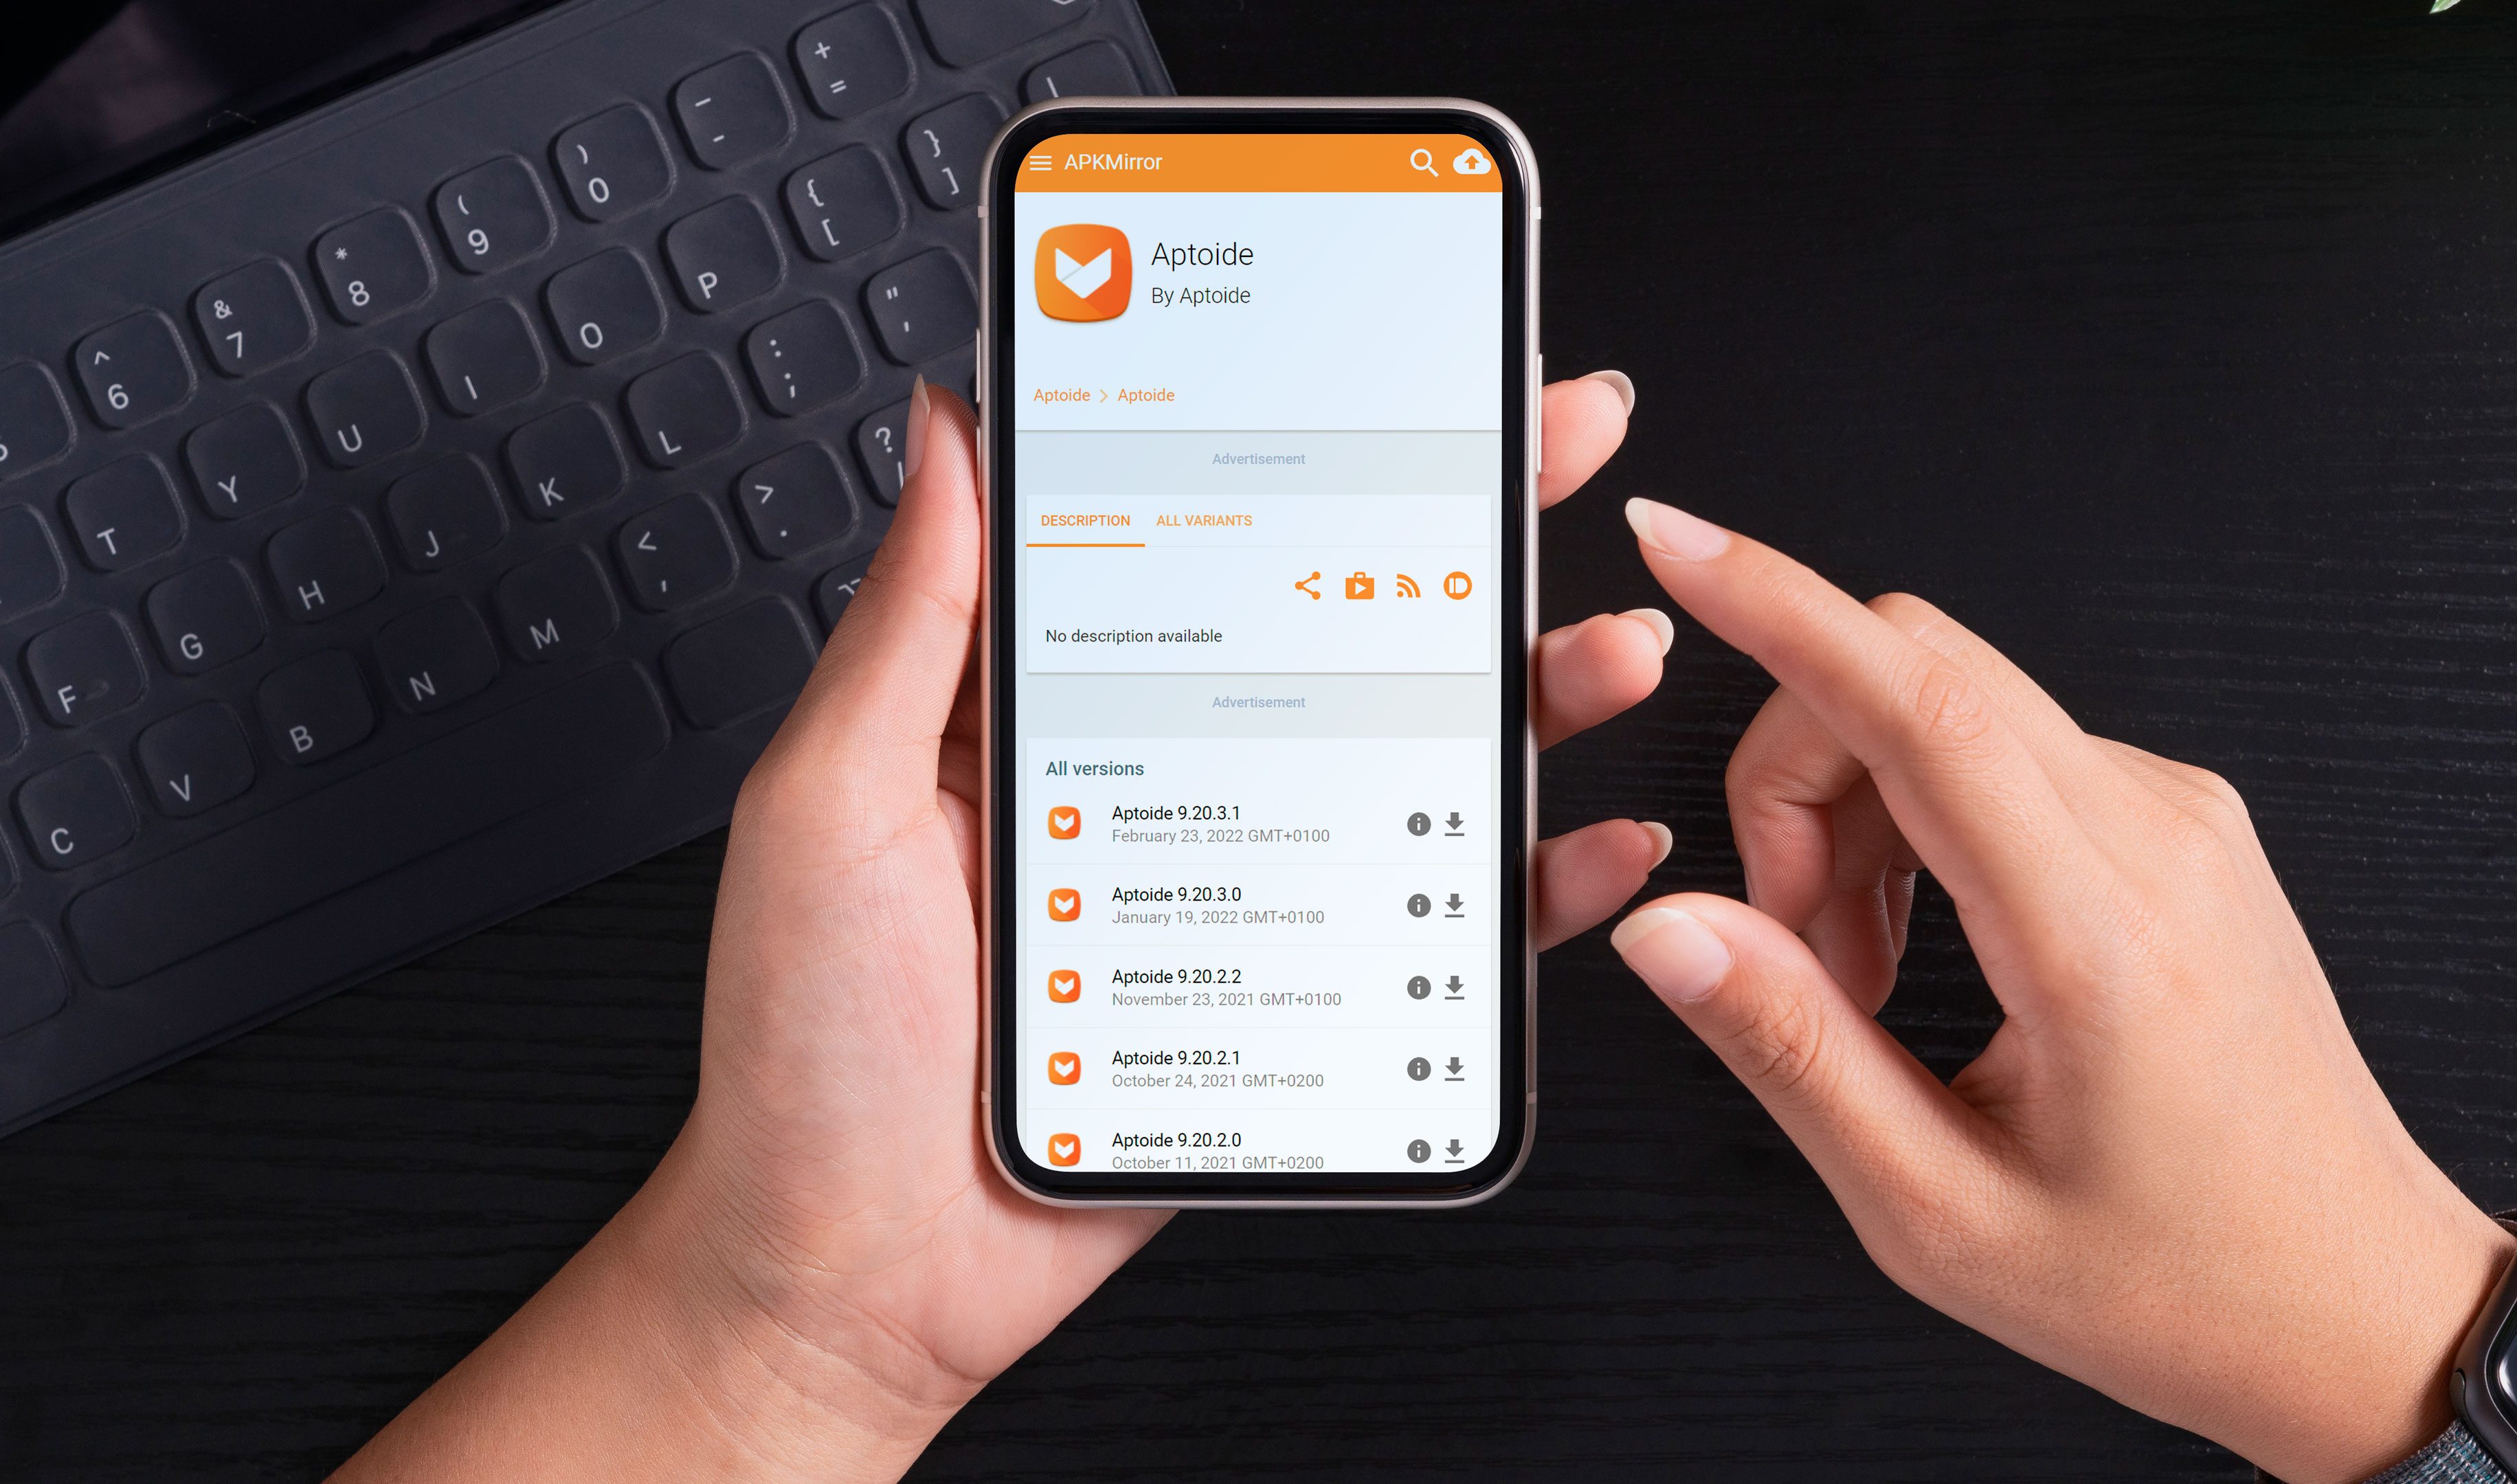Click the second Aptoide breadcrumb link
Screen dimensions: 2517x1484
coord(1146,394)
